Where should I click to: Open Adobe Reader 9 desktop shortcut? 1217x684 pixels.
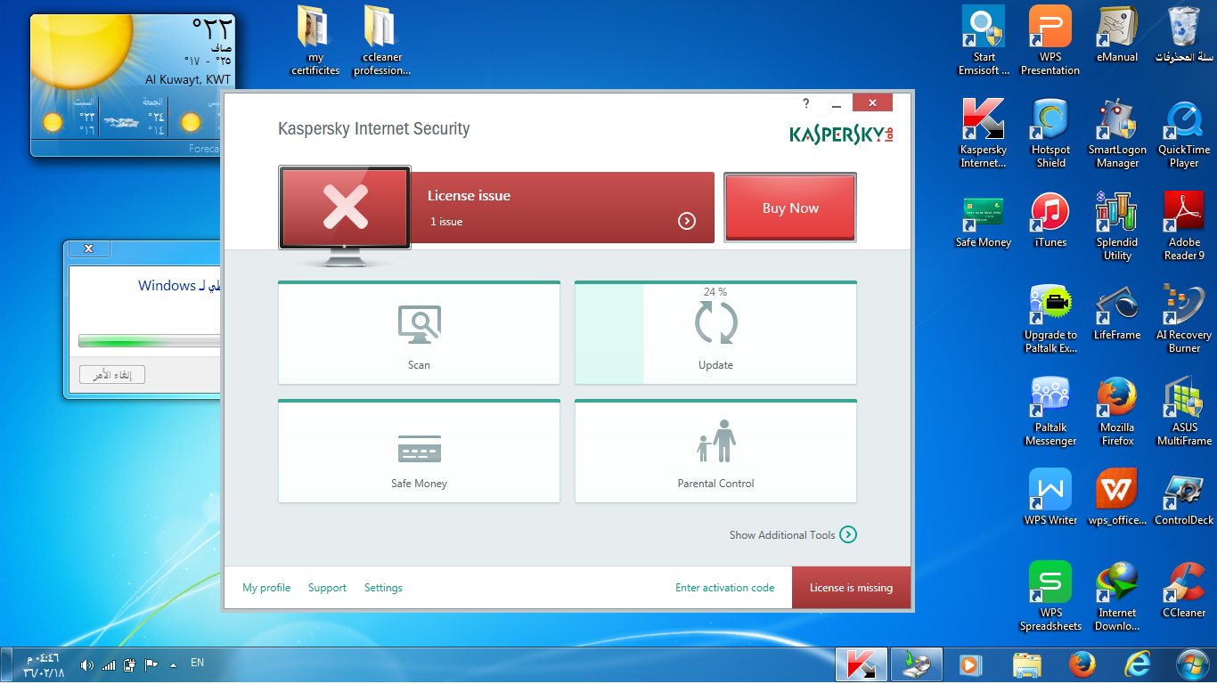point(1184,225)
